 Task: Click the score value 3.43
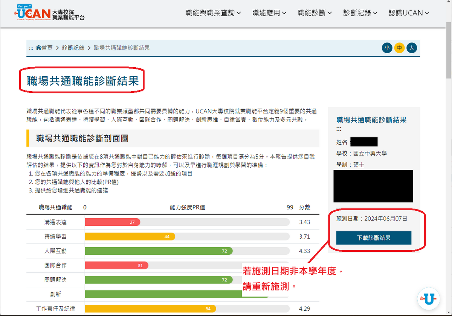(x=304, y=222)
